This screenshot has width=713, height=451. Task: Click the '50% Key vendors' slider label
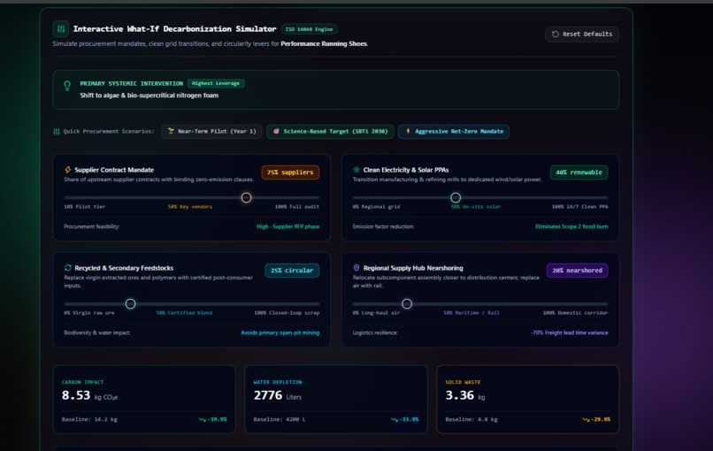point(190,207)
